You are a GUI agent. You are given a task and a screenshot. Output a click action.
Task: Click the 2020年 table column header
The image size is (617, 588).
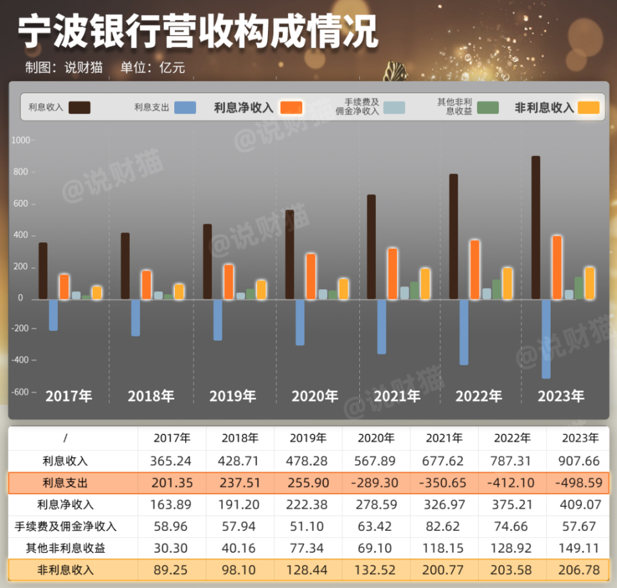pyautogui.click(x=376, y=438)
